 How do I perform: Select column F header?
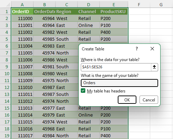(139, 5)
